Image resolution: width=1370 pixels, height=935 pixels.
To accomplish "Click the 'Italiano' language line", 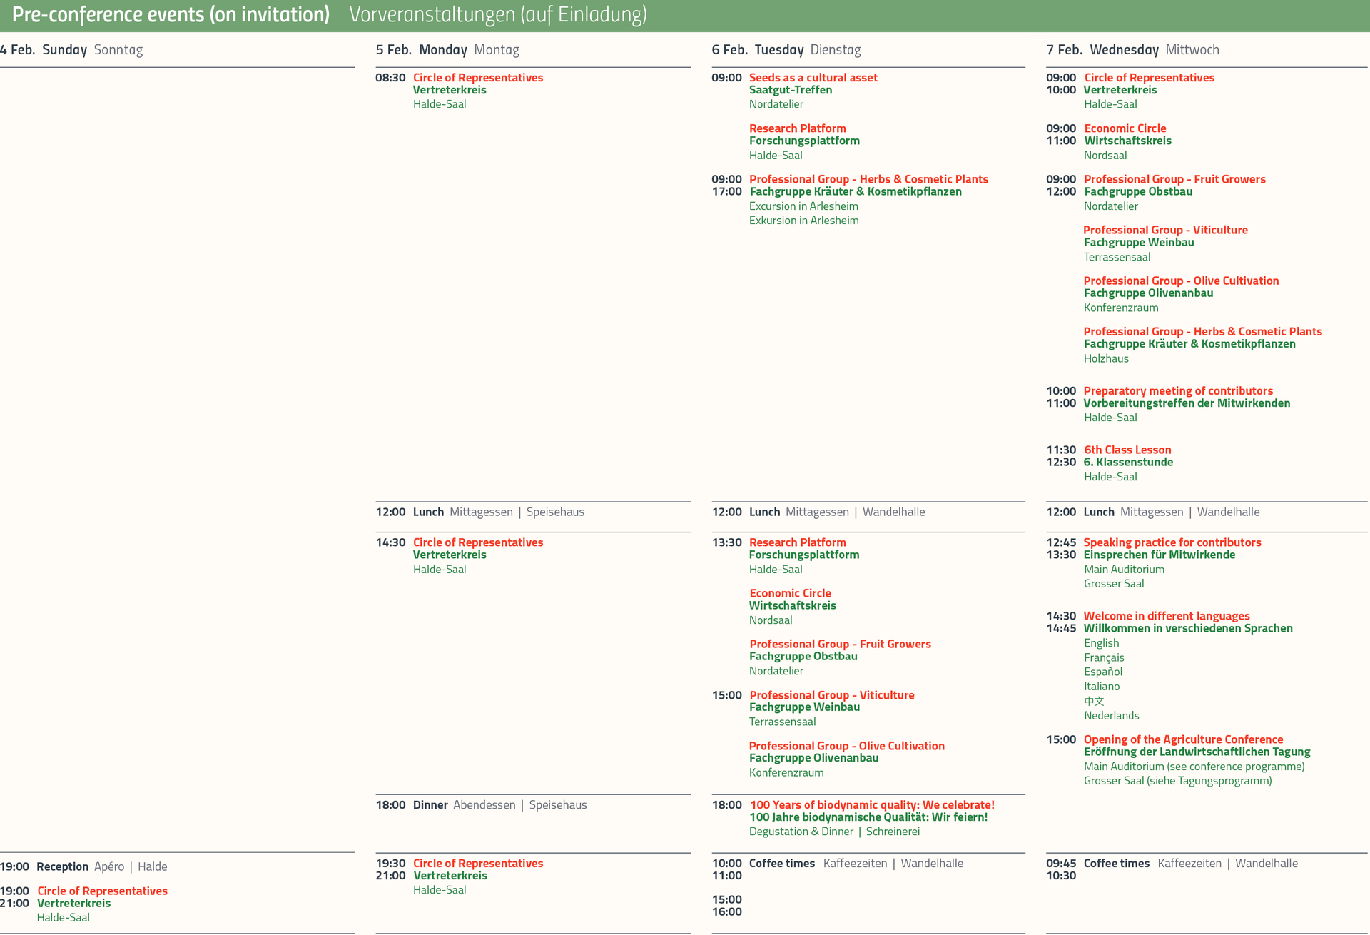I will (x=1102, y=687).
